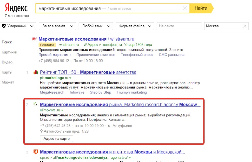Screen dimensions: 252x162
Task: Open the Infowave sitelink
Action: point(77,92)
